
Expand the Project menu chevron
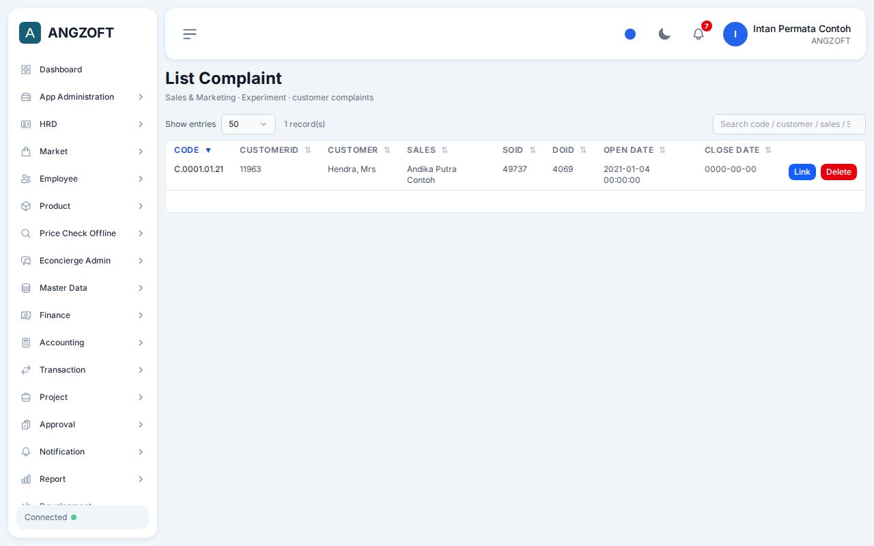coord(141,397)
